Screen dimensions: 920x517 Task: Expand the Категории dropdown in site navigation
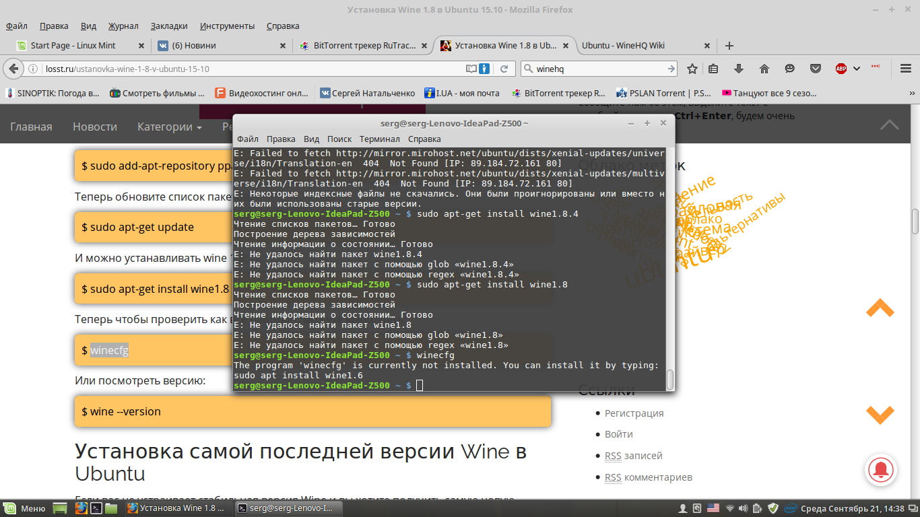pyautogui.click(x=169, y=127)
